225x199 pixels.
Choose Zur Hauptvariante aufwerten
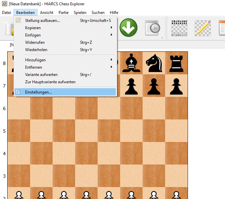[x=65, y=82]
